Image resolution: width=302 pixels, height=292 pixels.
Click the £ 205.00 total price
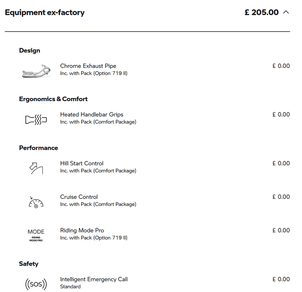click(261, 12)
